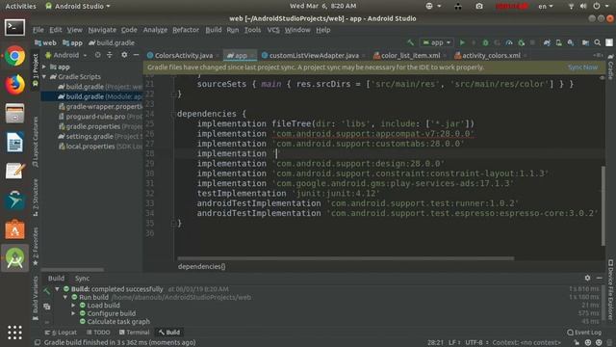Viewport: 616px width, 347px height.
Task: Expand the Load build node
Action: [x=73, y=306]
